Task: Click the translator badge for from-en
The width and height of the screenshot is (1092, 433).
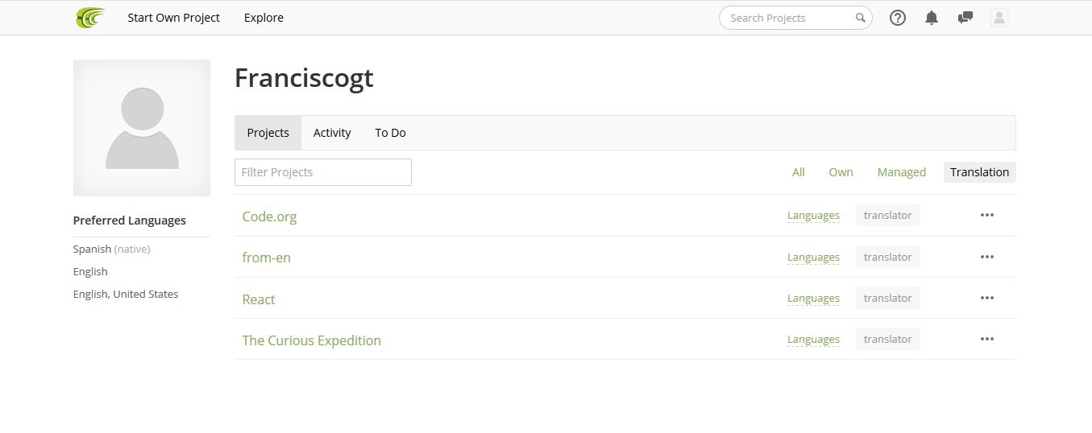Action: pos(887,257)
